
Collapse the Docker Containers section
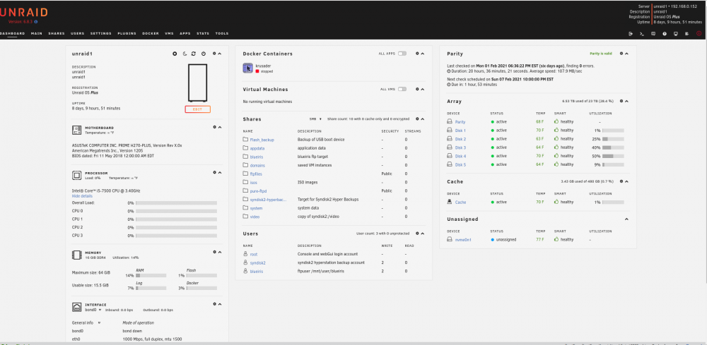point(423,54)
